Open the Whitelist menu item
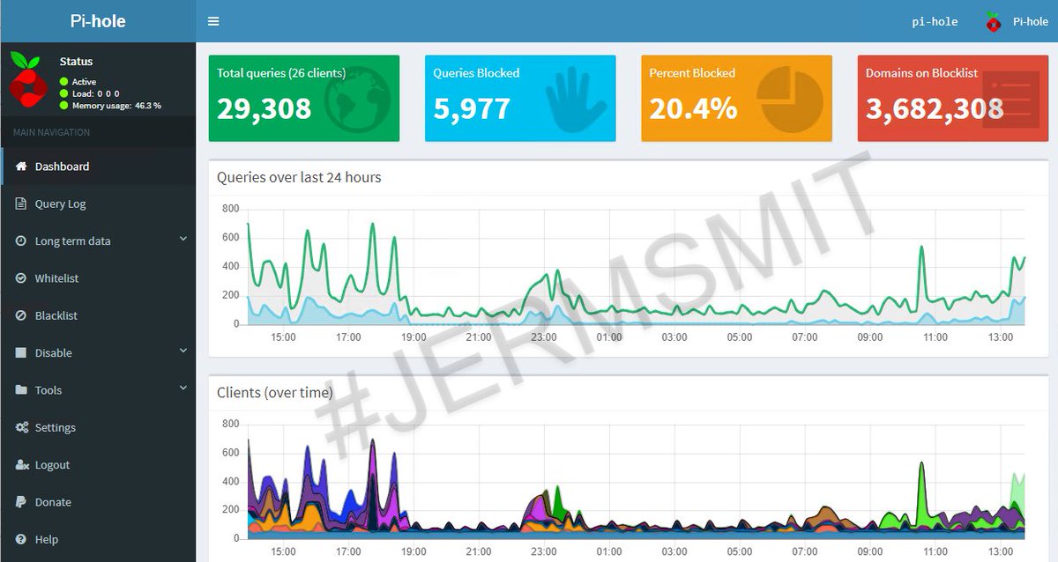 (x=98, y=278)
